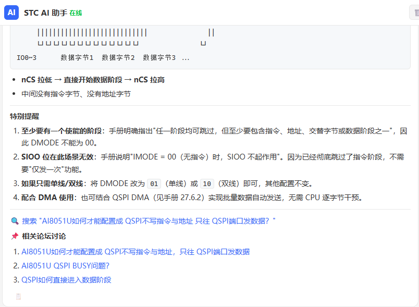Click the 相关论坛讨论 heading text

[x=44, y=236]
